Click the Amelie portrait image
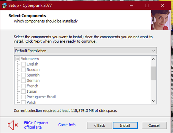The height and width of the screenshot is (133, 173). tap(161, 20)
